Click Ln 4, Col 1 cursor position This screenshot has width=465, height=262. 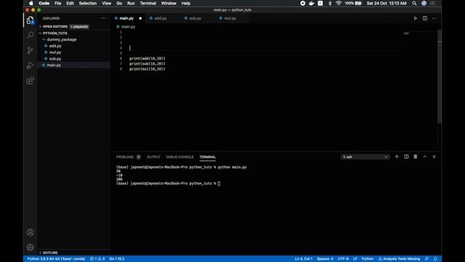click(304, 259)
